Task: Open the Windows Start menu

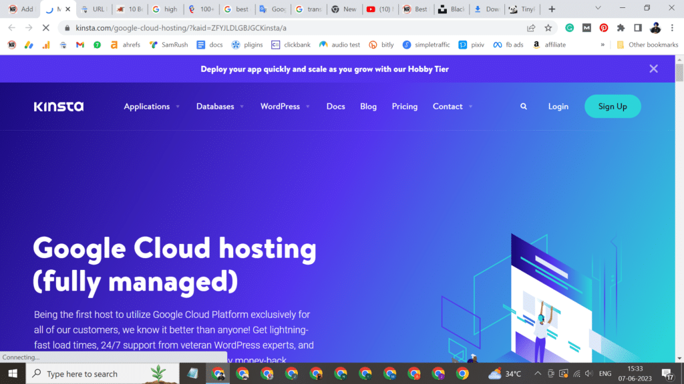Action: [13, 373]
